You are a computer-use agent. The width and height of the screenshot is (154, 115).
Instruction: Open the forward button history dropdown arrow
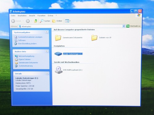pyautogui.click(x=31, y=21)
